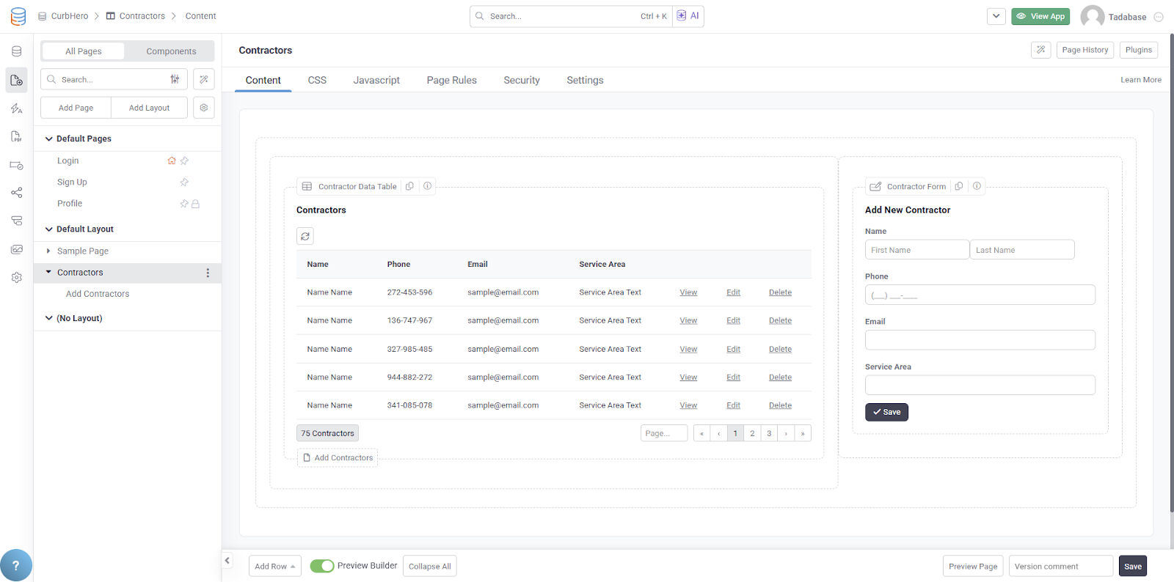Click the refresh icon in Contractor Data Table
This screenshot has height=582, width=1174.
305,236
